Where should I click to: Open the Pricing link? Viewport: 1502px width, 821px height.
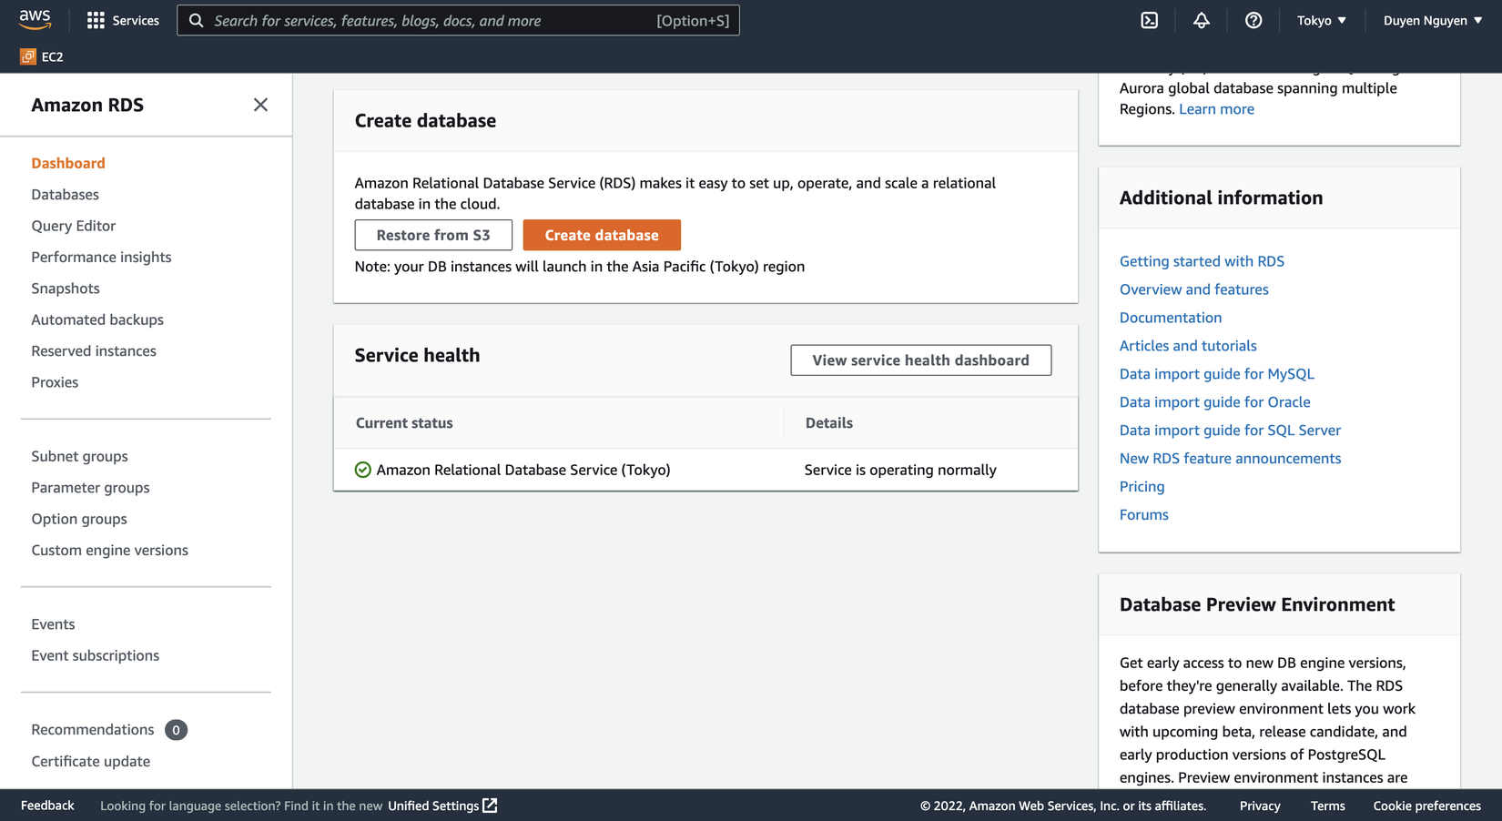(1142, 486)
